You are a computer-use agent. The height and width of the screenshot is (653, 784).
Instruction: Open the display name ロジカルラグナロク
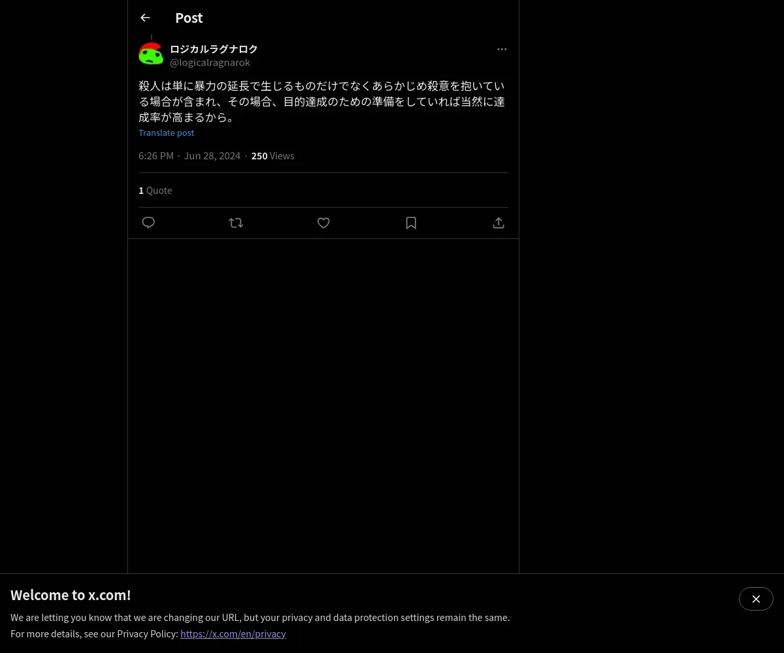click(214, 49)
